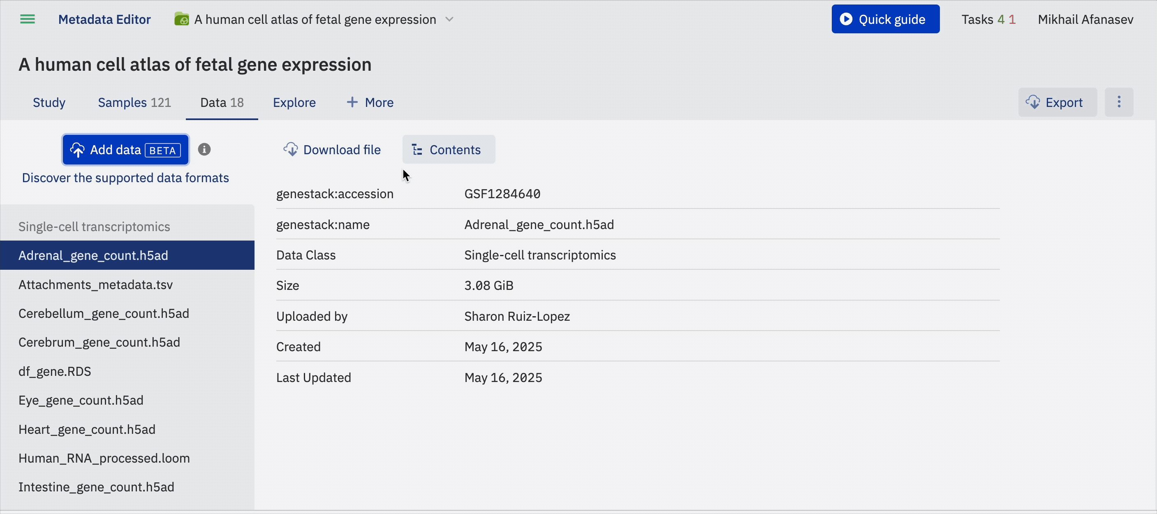Open the three-dot options menu
This screenshot has height=514, width=1157.
tap(1118, 102)
